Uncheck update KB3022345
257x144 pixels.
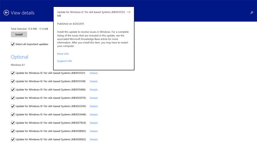13,106
